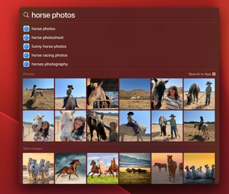The width and height of the screenshot is (229, 194).
Task: Select the 'horse photoshoot' suggestion text
Action: coord(48,38)
